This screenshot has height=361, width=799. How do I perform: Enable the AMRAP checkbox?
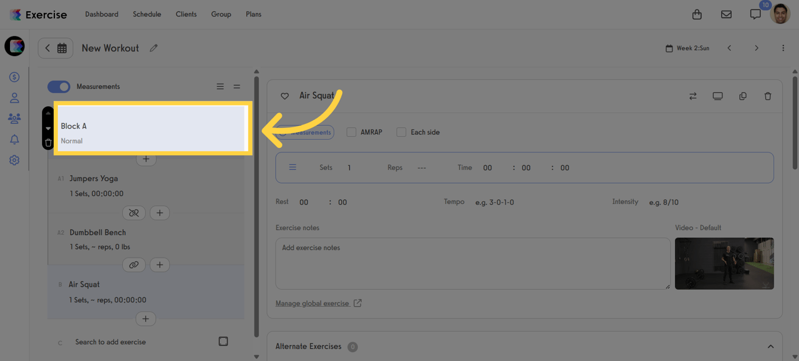pyautogui.click(x=351, y=132)
